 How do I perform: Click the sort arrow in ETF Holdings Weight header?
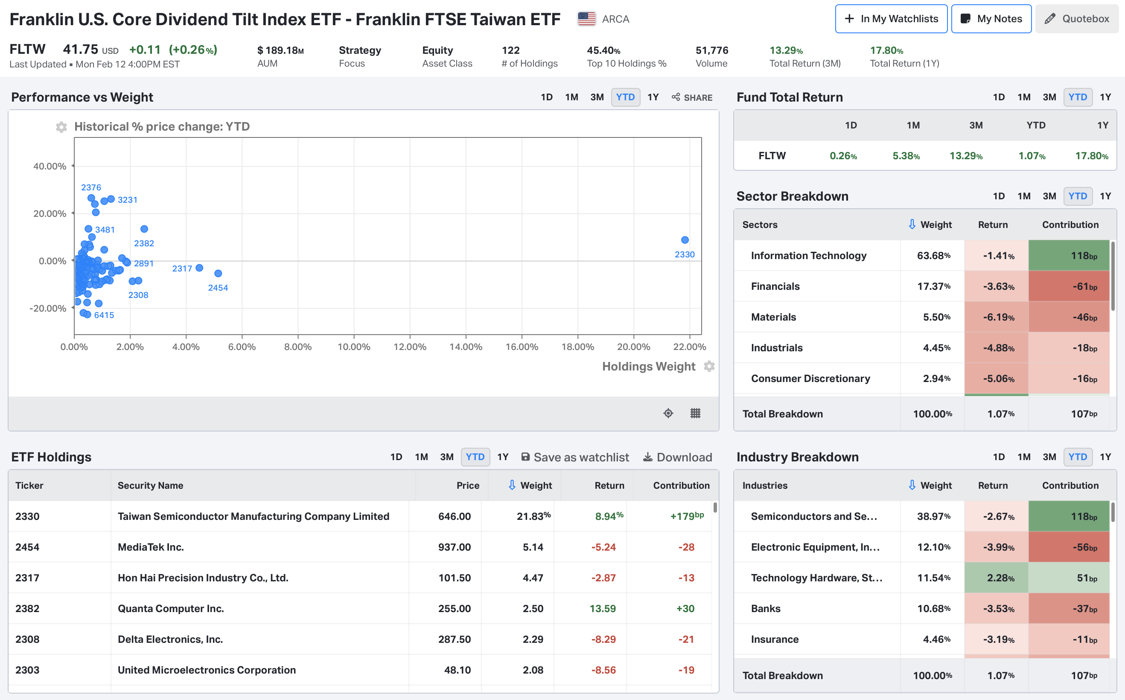pos(512,485)
